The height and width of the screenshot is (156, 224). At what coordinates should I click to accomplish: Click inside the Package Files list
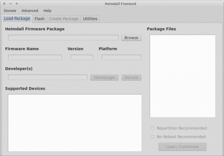(x=183, y=76)
